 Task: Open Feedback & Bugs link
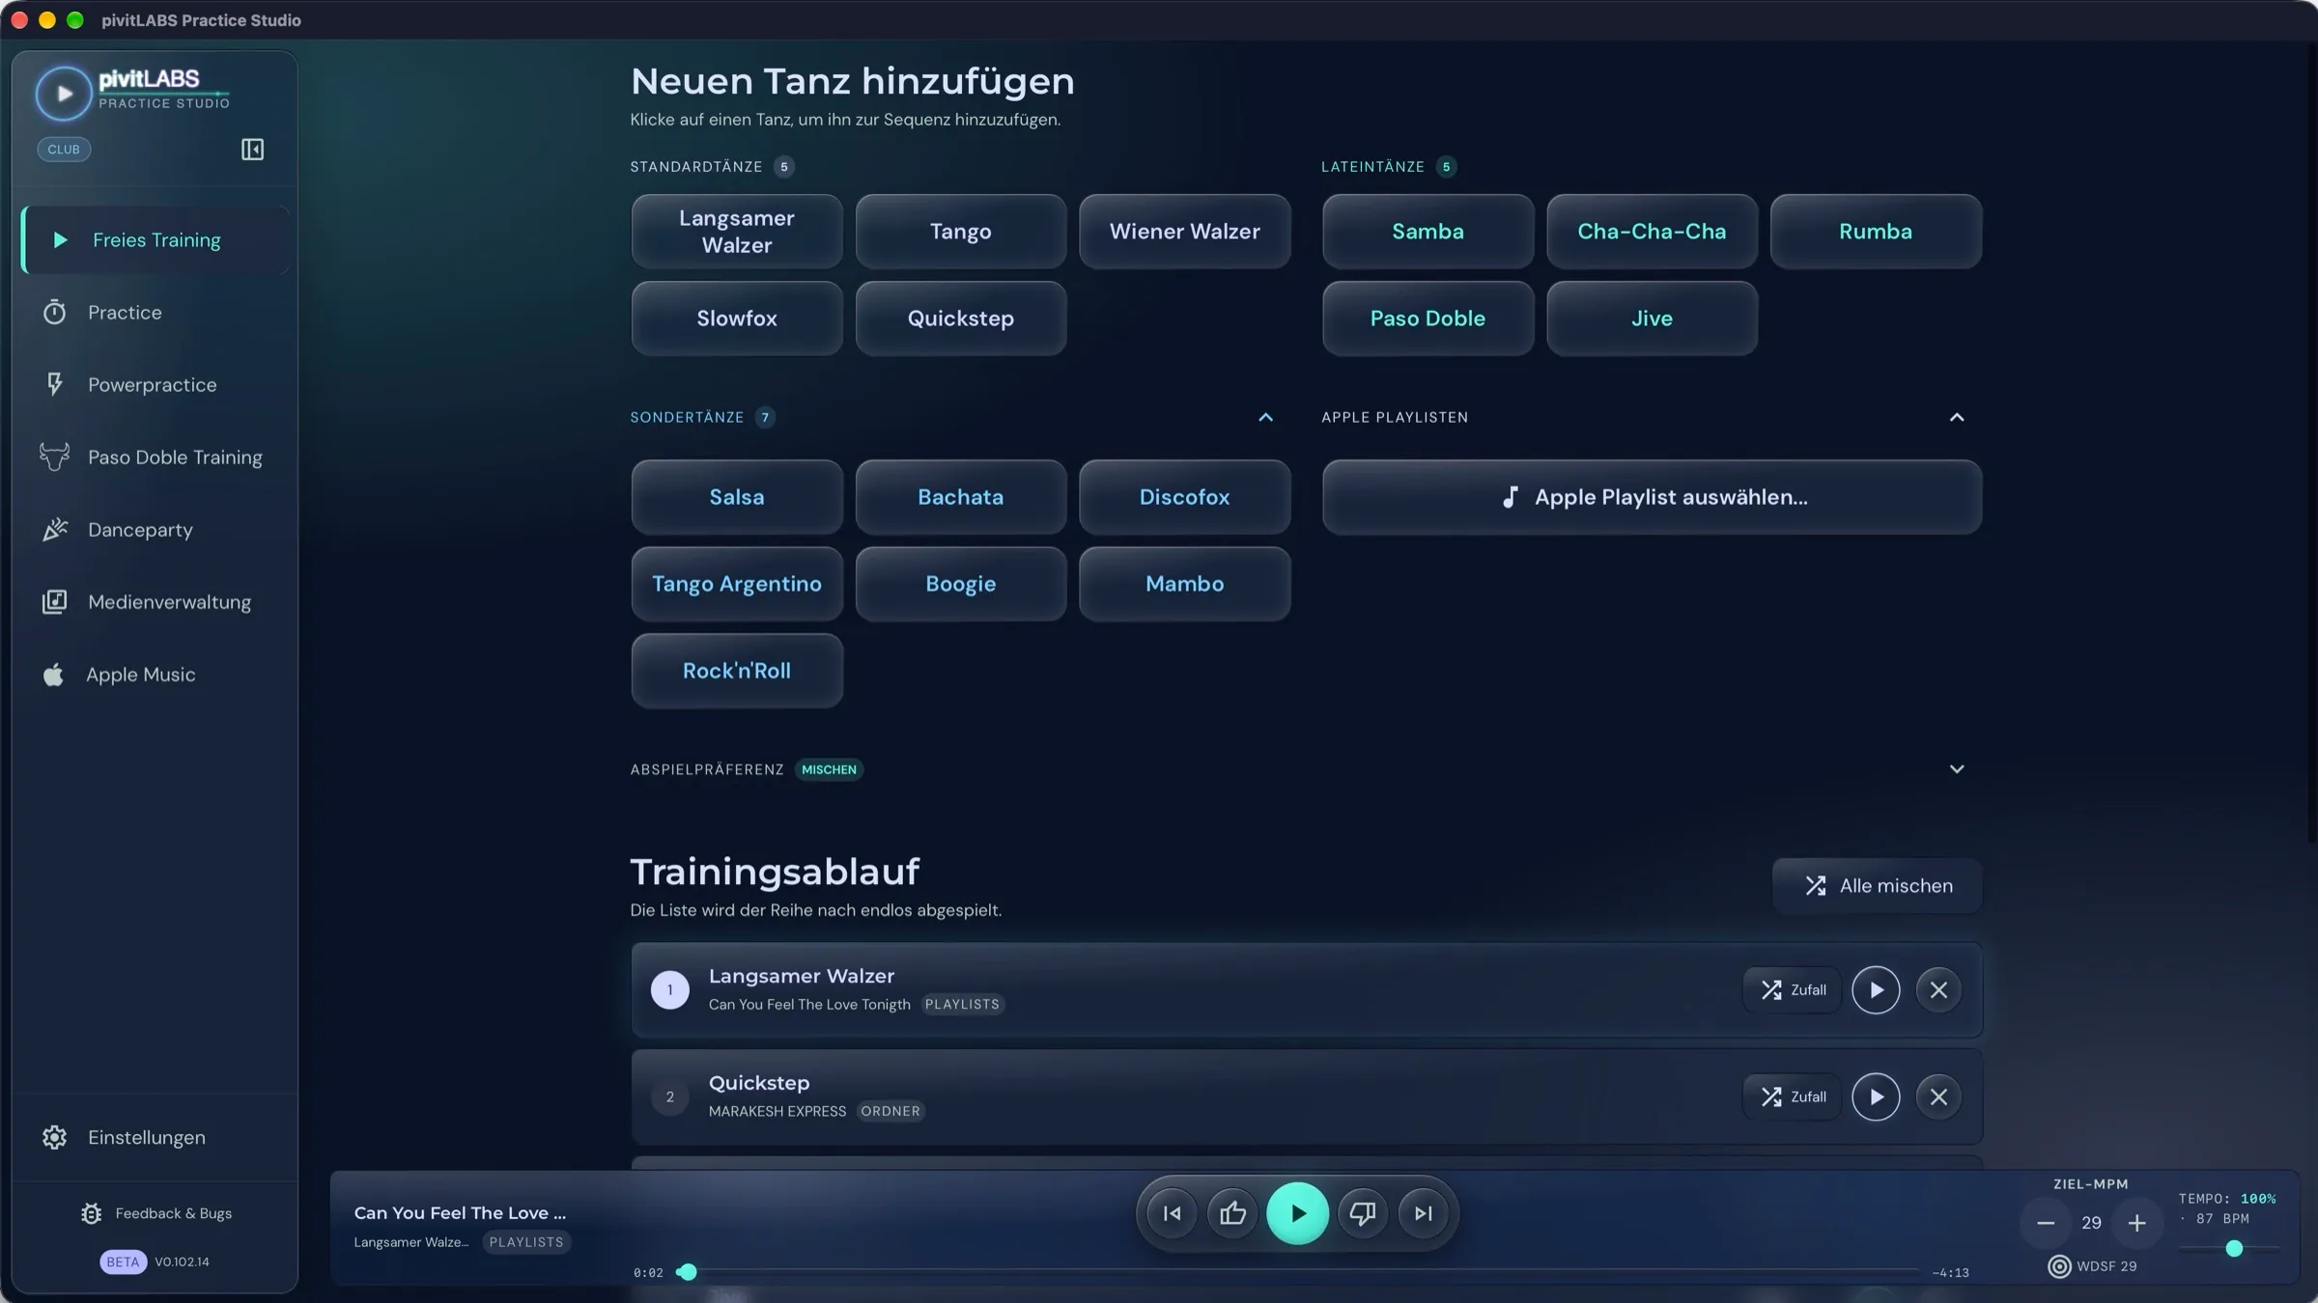click(156, 1213)
